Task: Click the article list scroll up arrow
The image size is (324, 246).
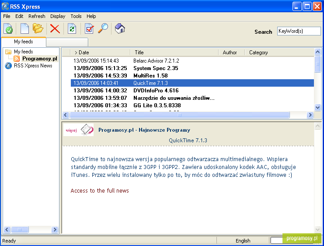Action: tap(317, 52)
